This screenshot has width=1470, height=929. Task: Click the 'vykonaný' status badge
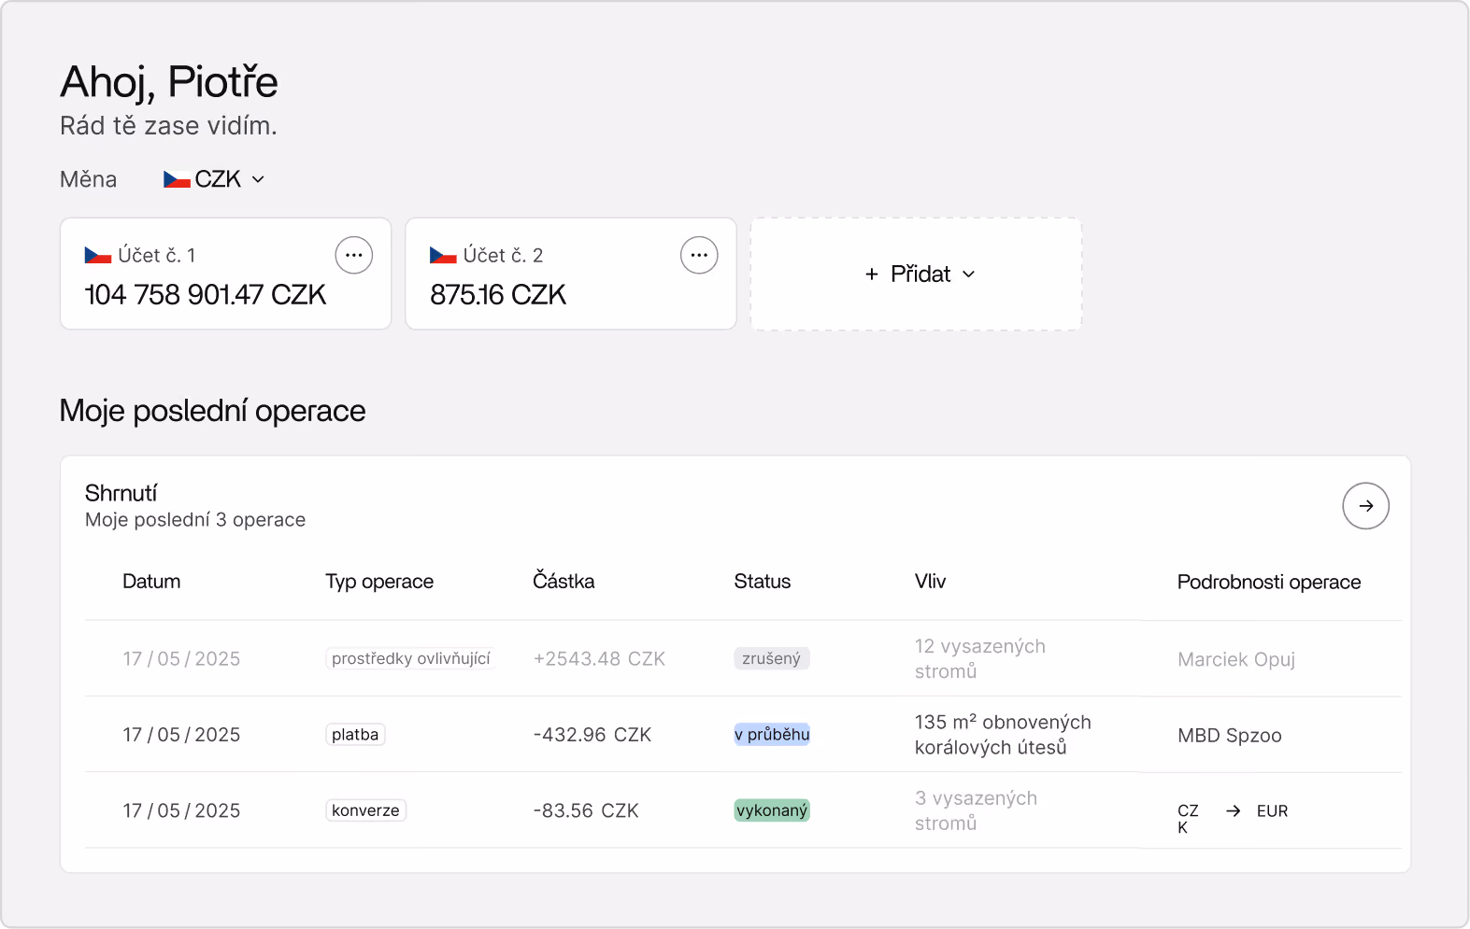coord(772,810)
